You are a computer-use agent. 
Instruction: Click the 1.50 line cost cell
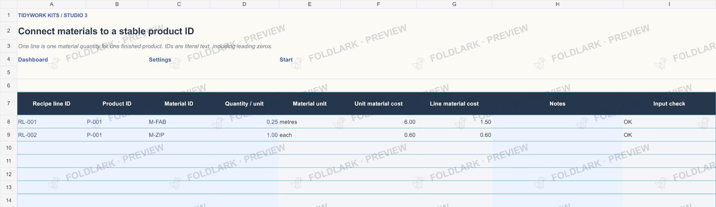click(x=454, y=122)
